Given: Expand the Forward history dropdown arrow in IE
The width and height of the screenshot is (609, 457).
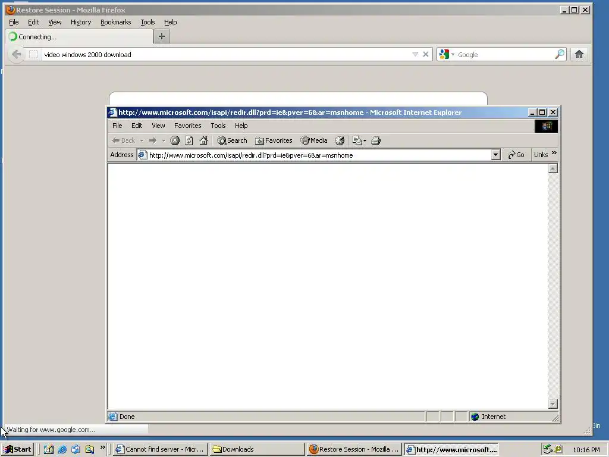Looking at the screenshot, I should click(x=164, y=140).
